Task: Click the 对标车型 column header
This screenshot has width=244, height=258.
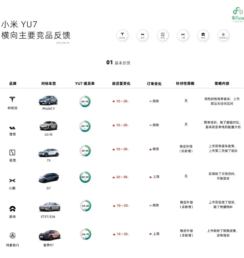Action: tap(48, 83)
